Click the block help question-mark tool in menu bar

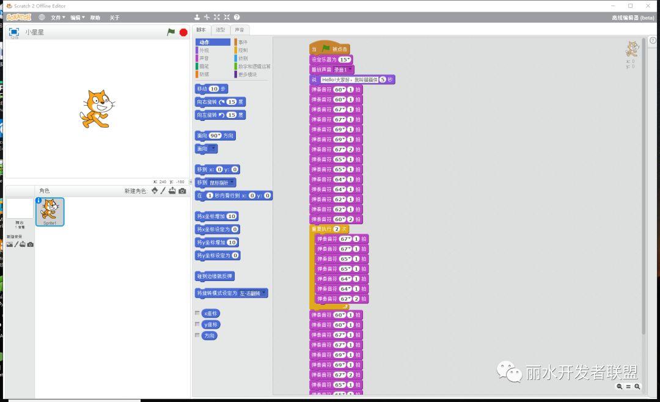coord(237,17)
